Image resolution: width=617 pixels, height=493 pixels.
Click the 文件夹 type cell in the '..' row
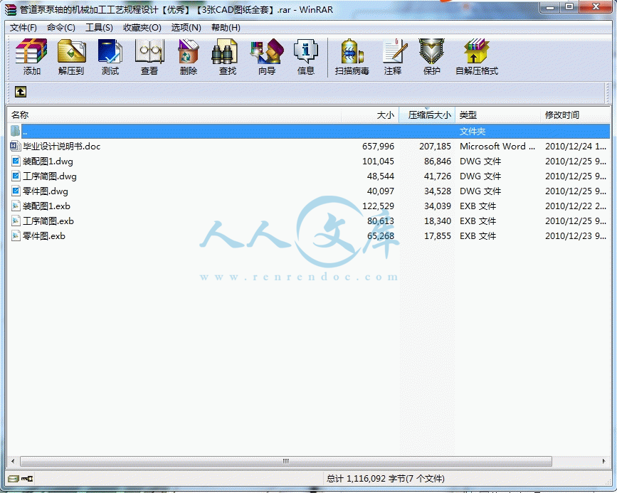point(473,132)
